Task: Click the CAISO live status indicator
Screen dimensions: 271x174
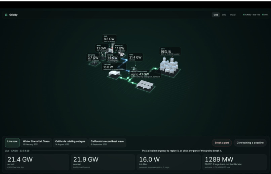Action: click(x=251, y=15)
